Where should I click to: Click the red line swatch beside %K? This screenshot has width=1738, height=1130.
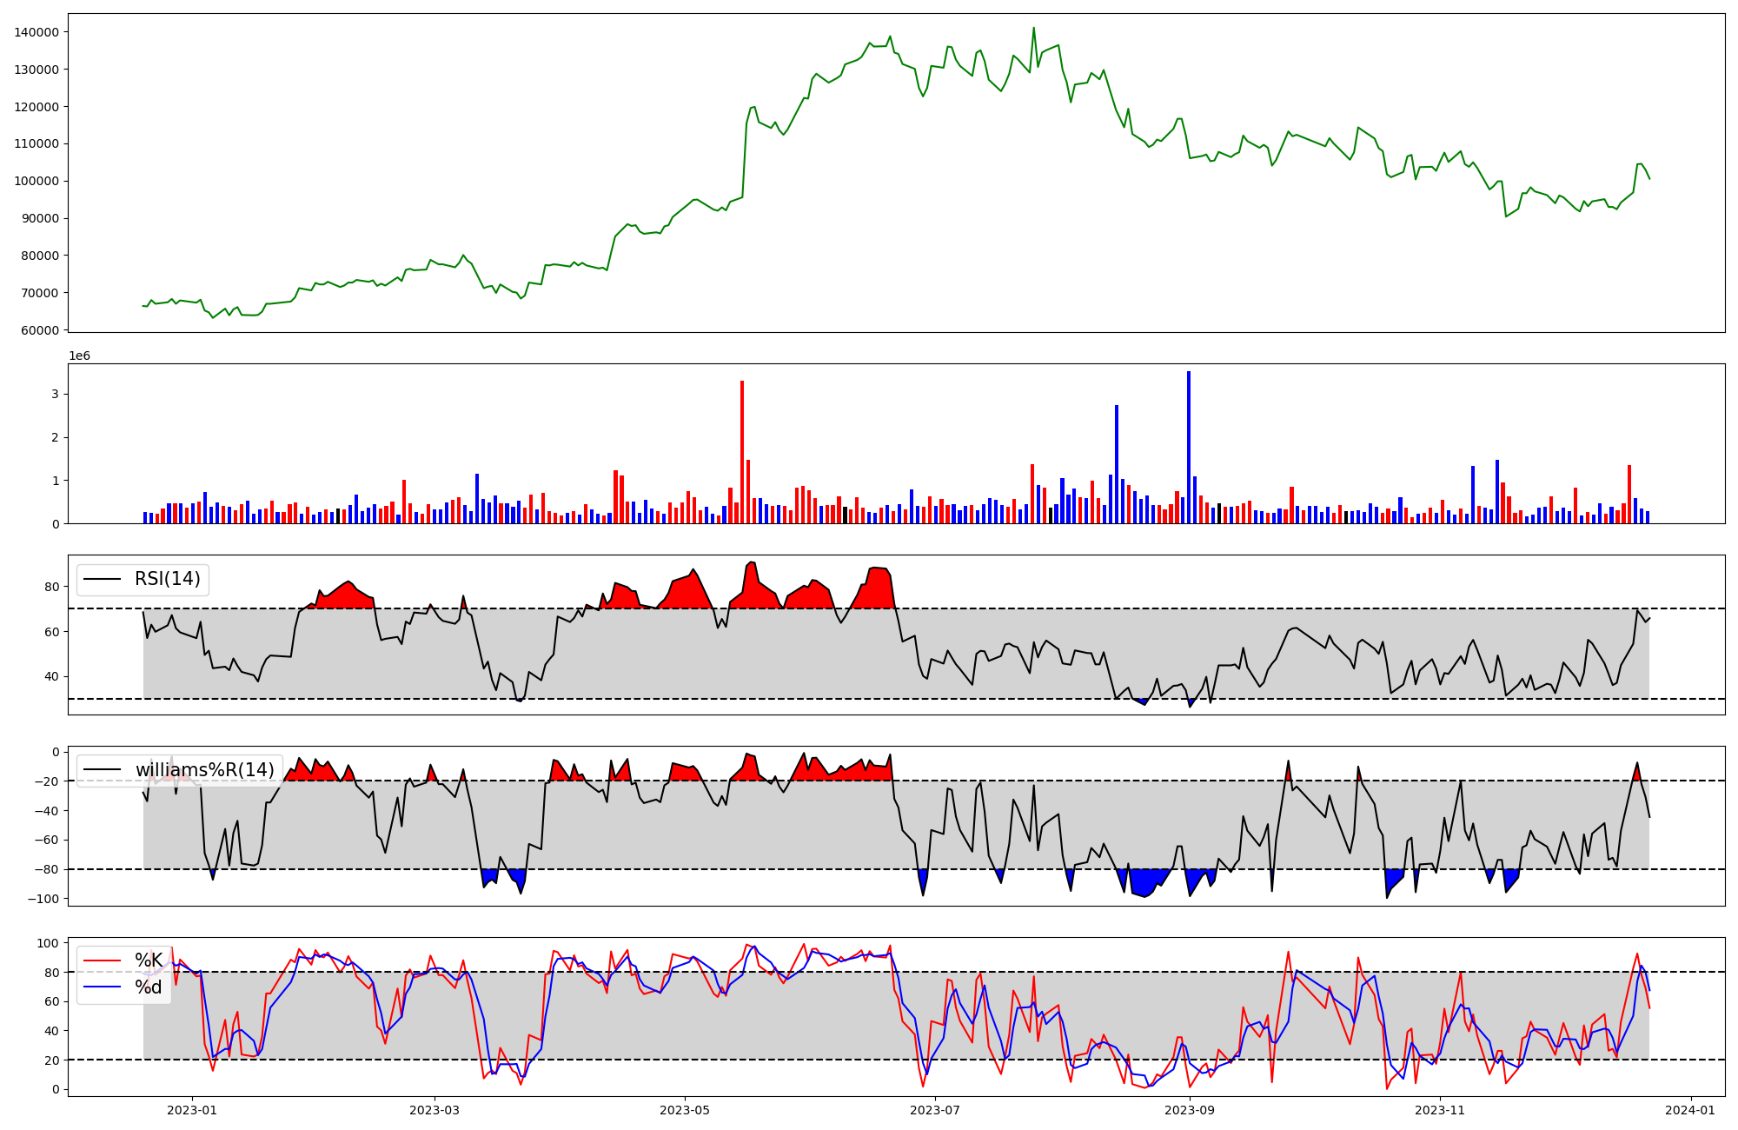pyautogui.click(x=103, y=960)
